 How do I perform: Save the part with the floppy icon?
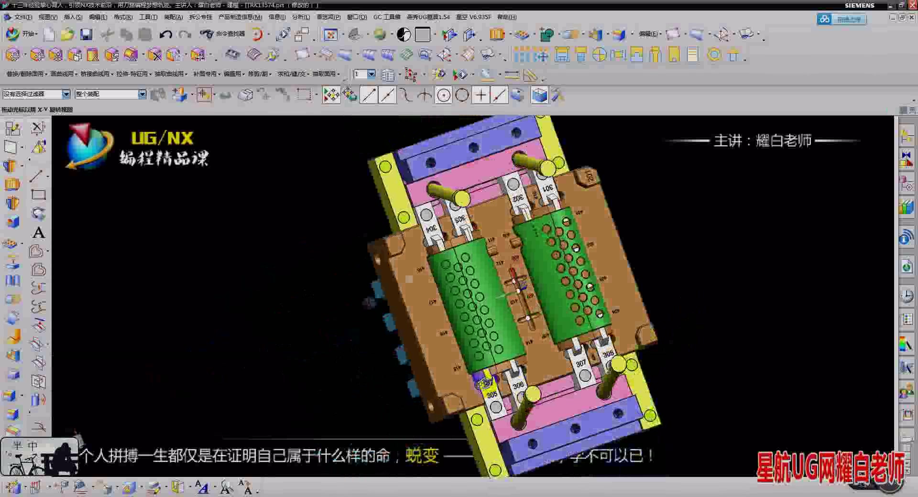pos(86,34)
